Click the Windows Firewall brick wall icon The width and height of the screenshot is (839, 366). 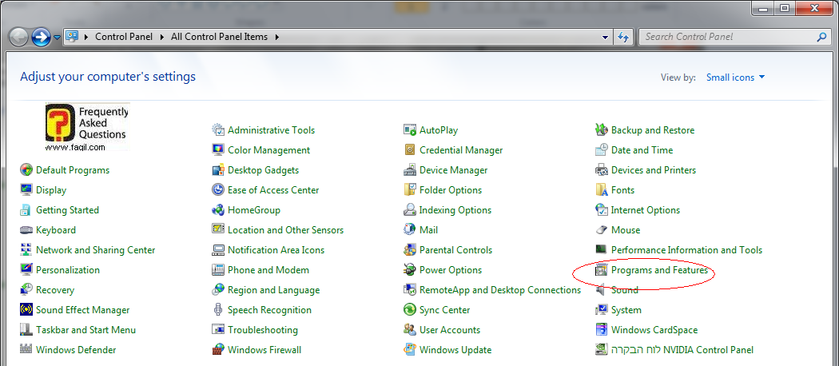click(218, 350)
